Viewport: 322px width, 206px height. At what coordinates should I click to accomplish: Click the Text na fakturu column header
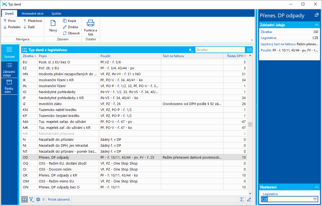[192, 56]
